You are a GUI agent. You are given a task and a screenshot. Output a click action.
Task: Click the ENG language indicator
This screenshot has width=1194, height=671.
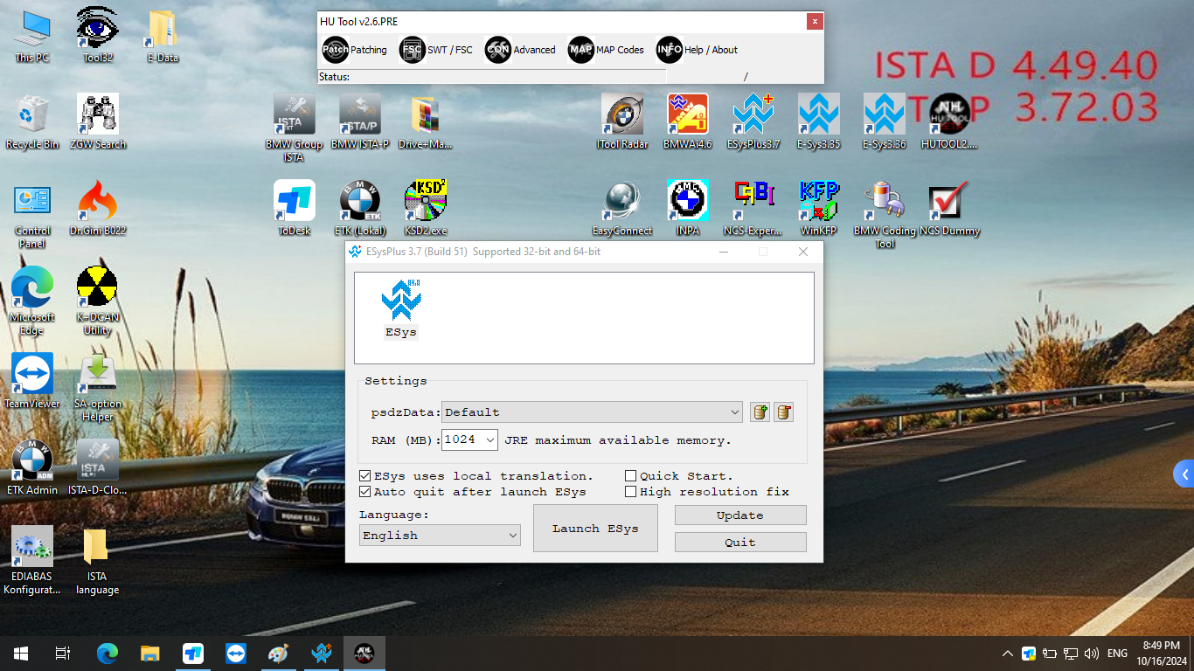coord(1117,654)
